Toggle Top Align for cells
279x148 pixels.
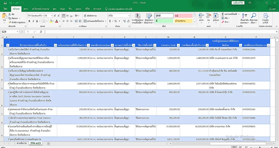[x=63, y=16]
